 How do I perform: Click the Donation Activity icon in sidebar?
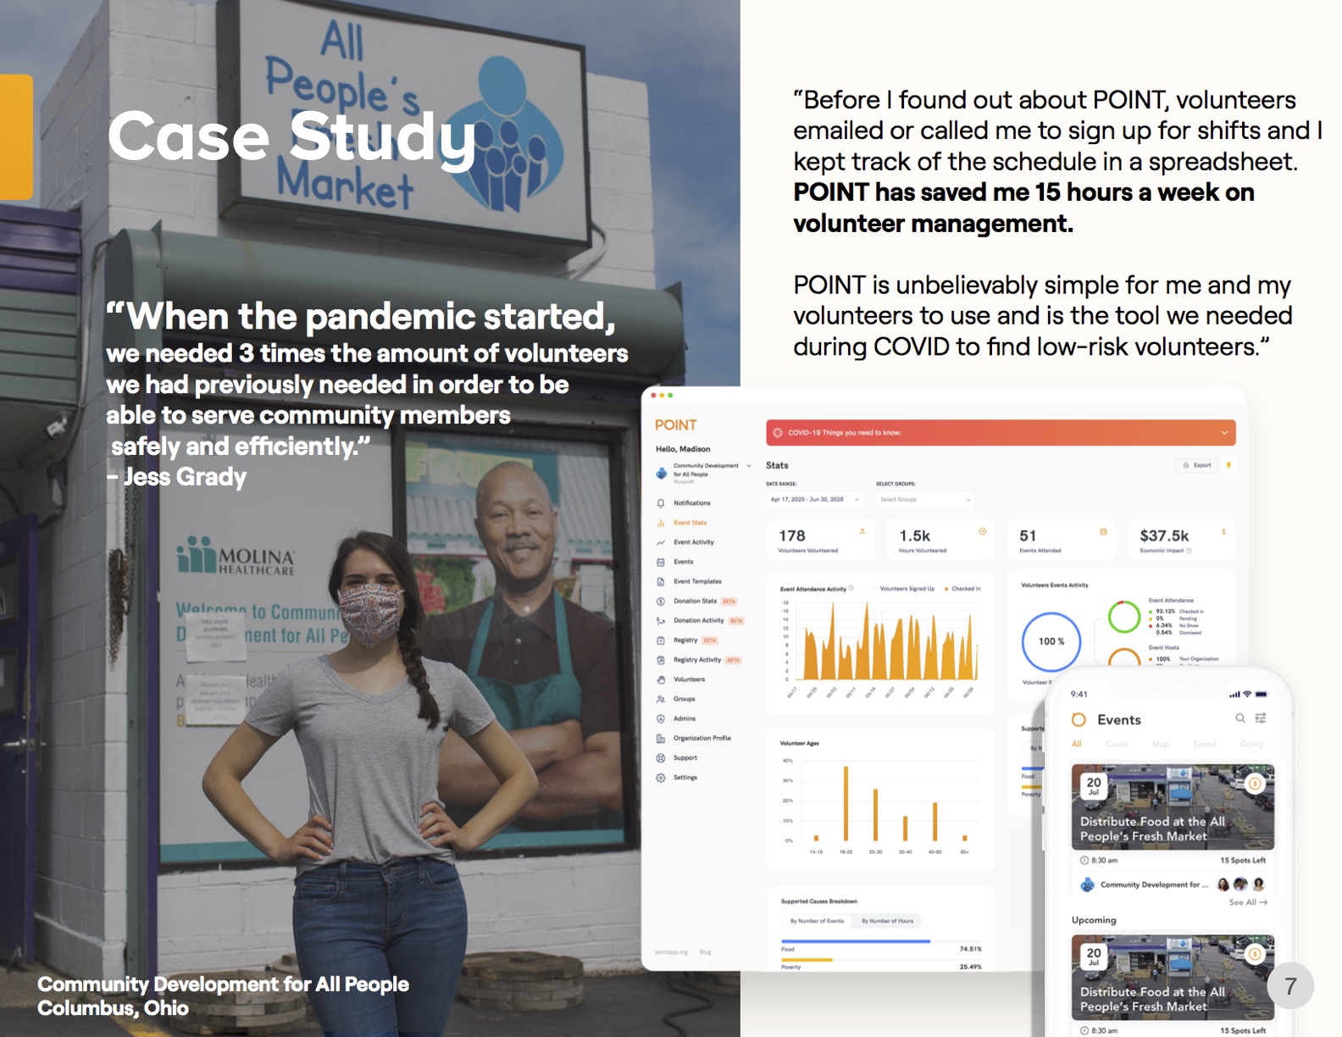(x=661, y=621)
